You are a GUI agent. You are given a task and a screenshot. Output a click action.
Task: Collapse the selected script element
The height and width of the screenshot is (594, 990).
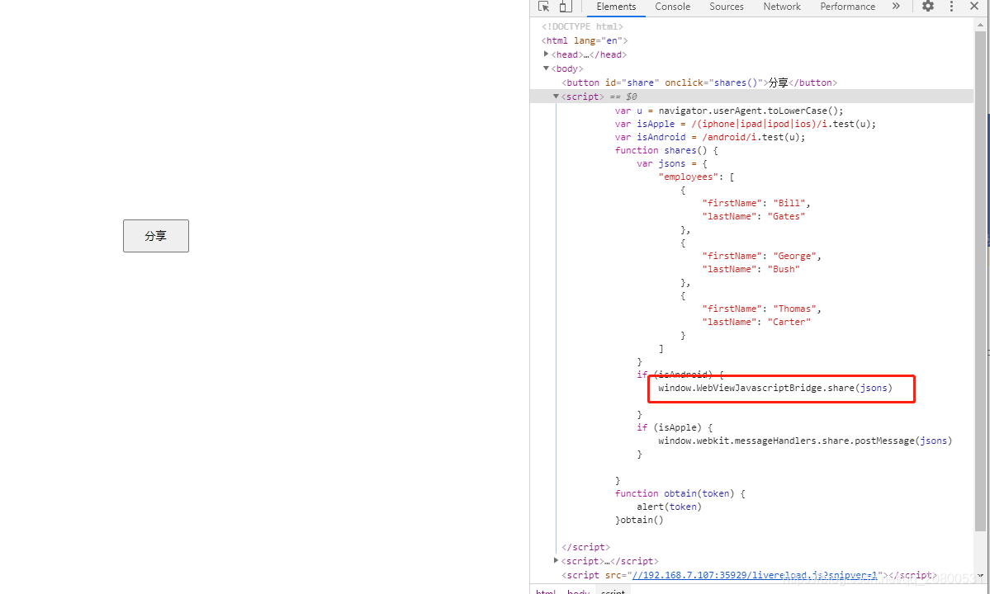click(x=557, y=96)
